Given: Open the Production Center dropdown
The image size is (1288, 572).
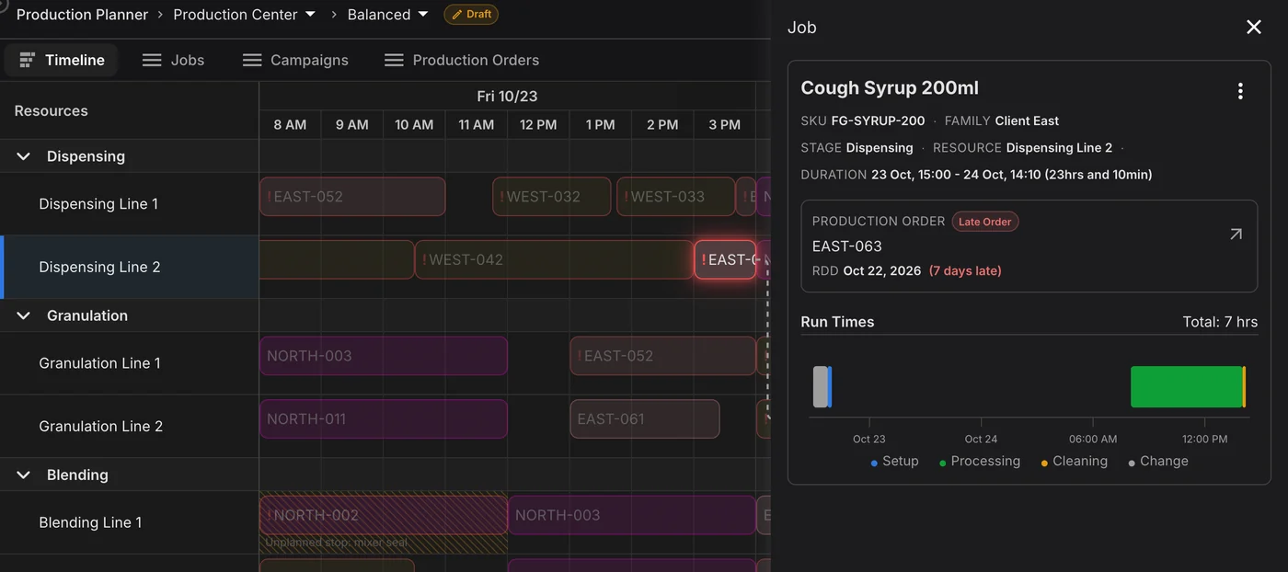Looking at the screenshot, I should tap(245, 15).
